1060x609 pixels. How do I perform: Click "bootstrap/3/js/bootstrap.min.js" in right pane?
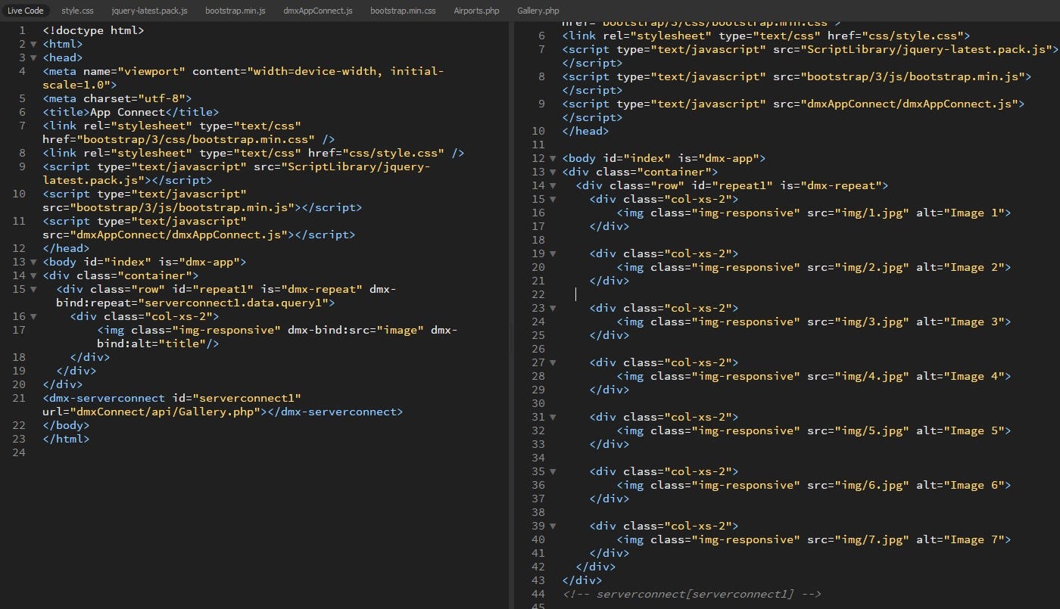pyautogui.click(x=912, y=77)
